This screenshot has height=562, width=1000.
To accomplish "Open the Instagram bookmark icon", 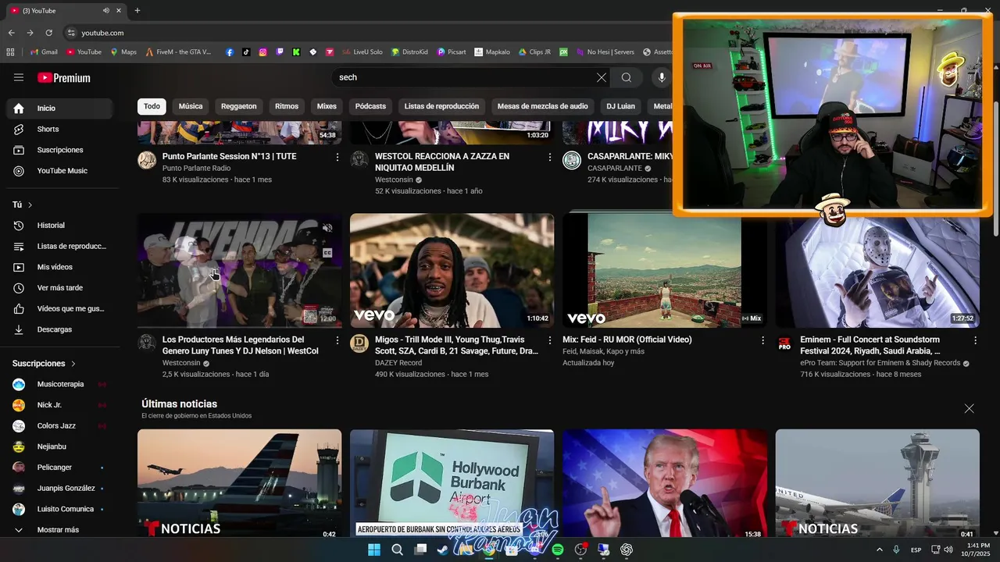I will [262, 52].
